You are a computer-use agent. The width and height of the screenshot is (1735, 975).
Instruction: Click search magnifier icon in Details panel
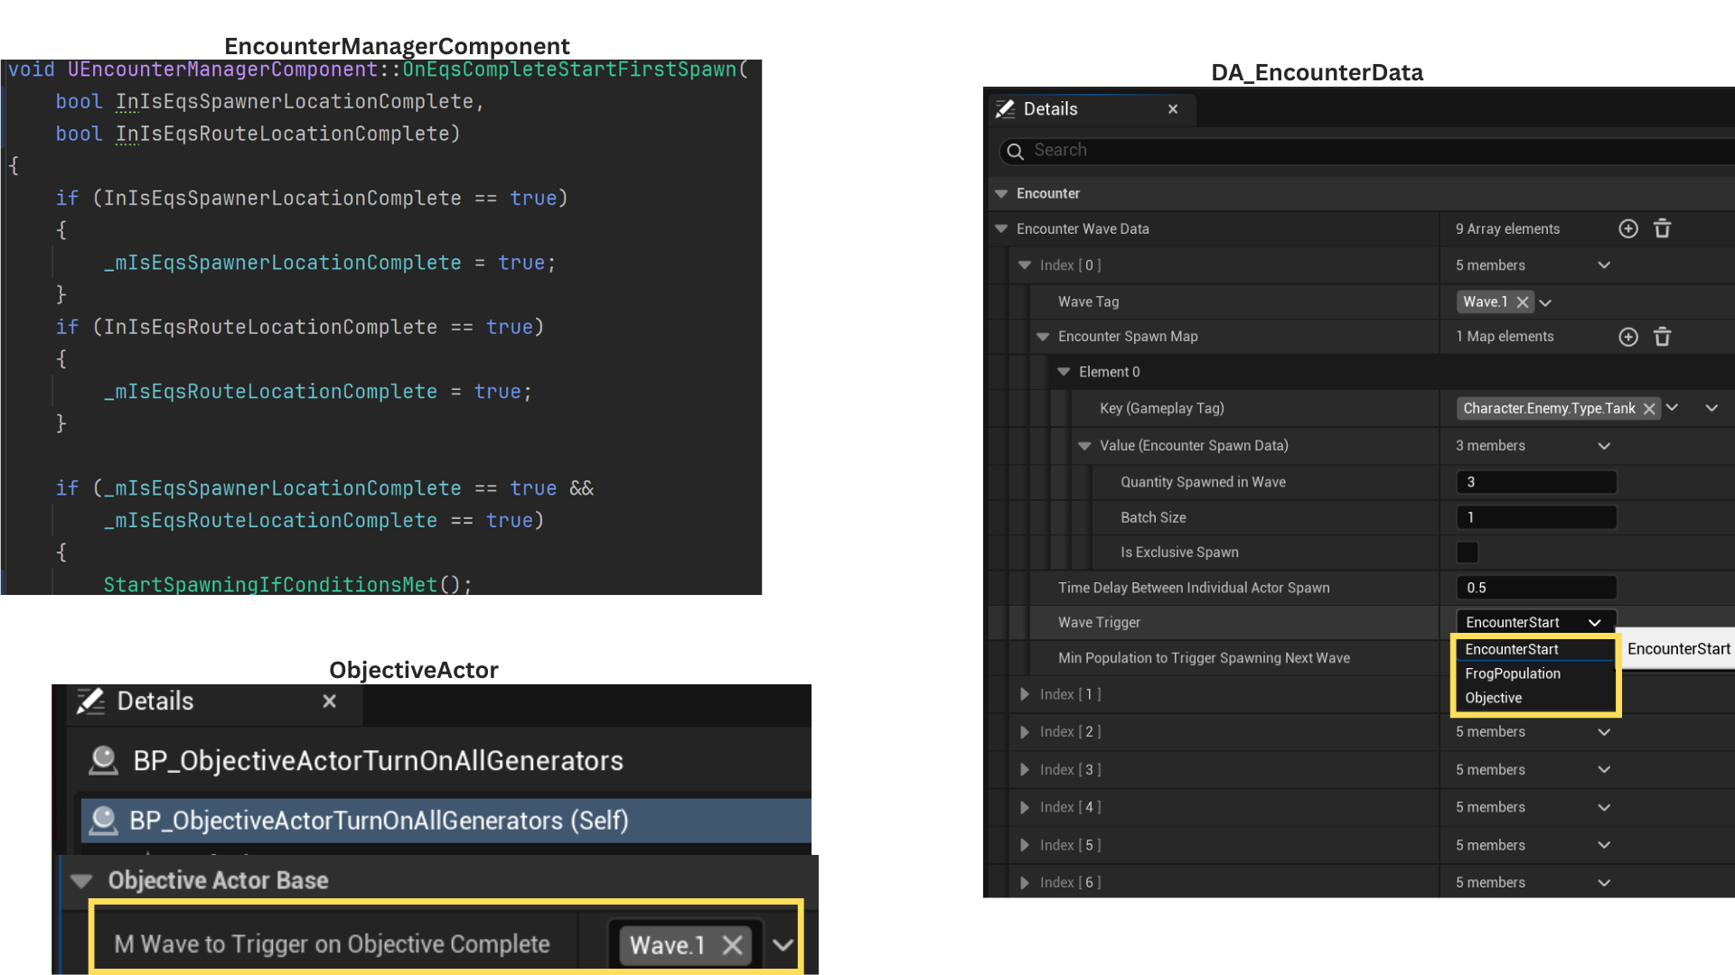1015,151
